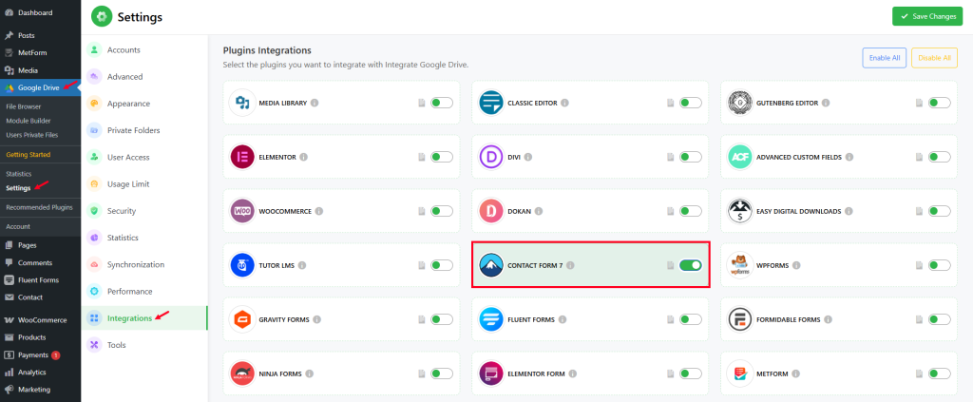
Task: Toggle Media Library integration switch
Action: tap(442, 103)
